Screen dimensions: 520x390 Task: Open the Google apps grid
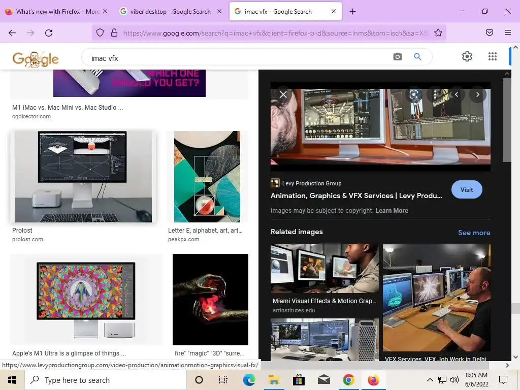[x=493, y=57]
